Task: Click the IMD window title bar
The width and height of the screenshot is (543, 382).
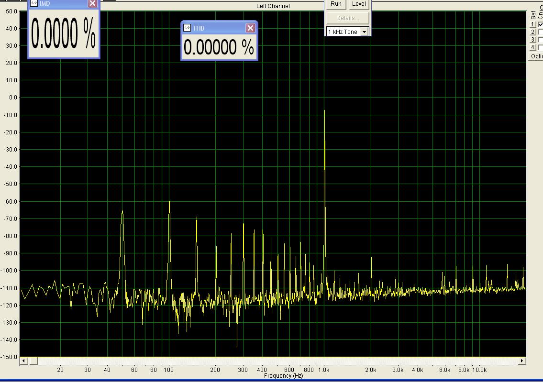Action: 62,4
